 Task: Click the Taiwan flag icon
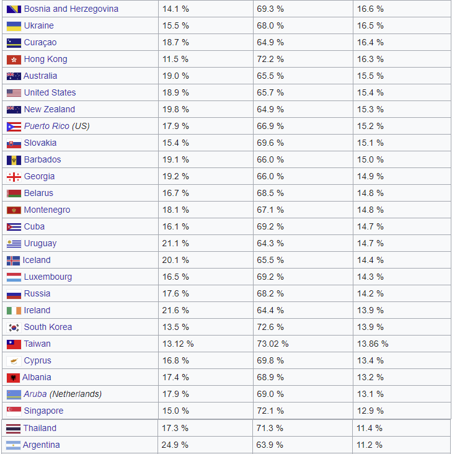pyautogui.click(x=14, y=344)
